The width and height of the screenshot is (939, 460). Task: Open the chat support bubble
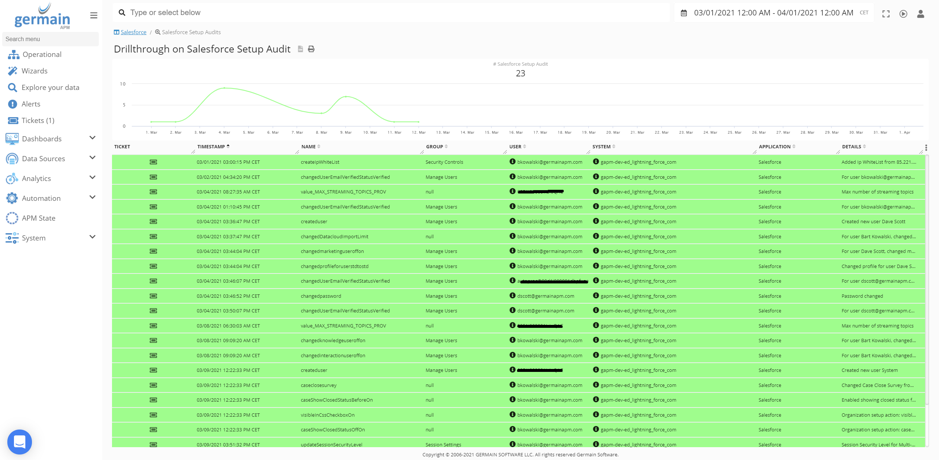tap(19, 442)
